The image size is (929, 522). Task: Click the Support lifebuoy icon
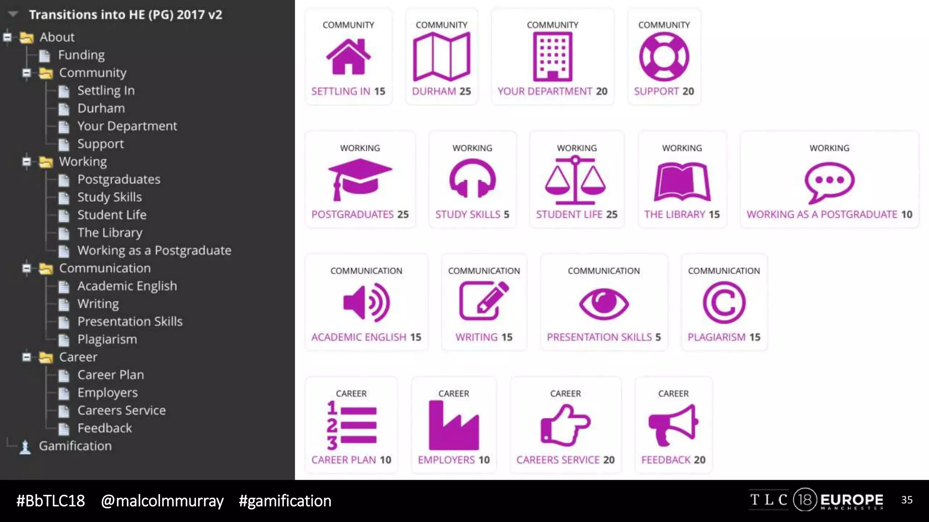pyautogui.click(x=664, y=57)
